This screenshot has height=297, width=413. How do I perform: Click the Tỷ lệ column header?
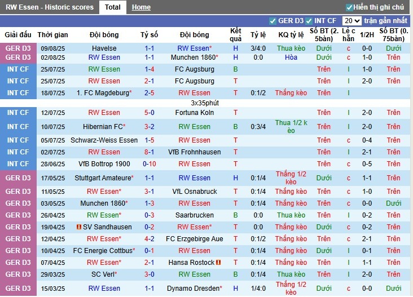(258, 35)
